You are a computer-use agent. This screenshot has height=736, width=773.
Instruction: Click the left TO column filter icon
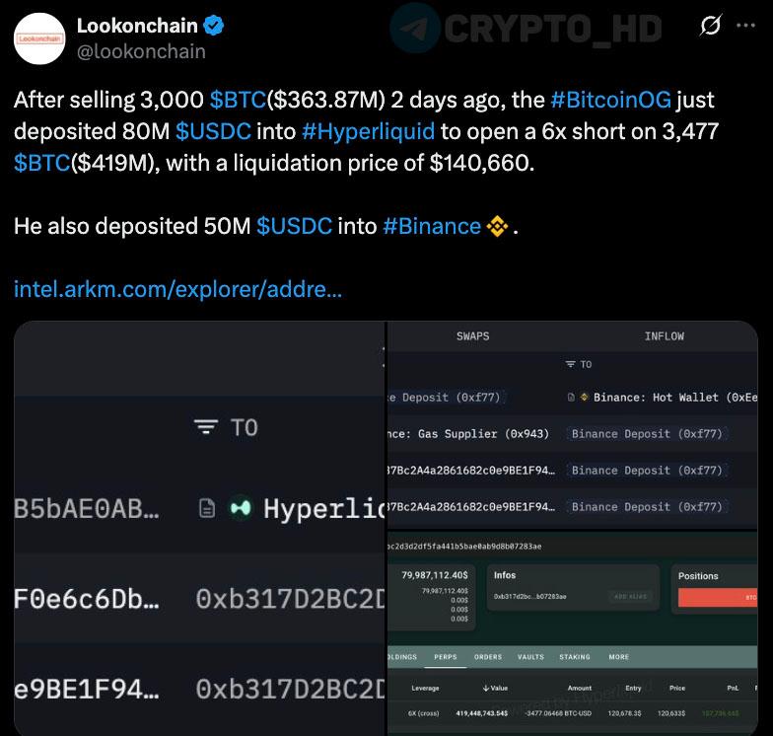205,426
